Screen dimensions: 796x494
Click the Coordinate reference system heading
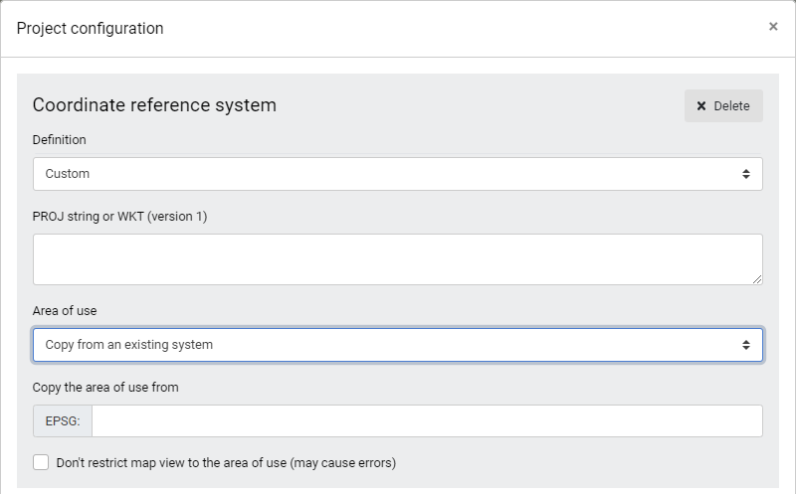tap(154, 105)
